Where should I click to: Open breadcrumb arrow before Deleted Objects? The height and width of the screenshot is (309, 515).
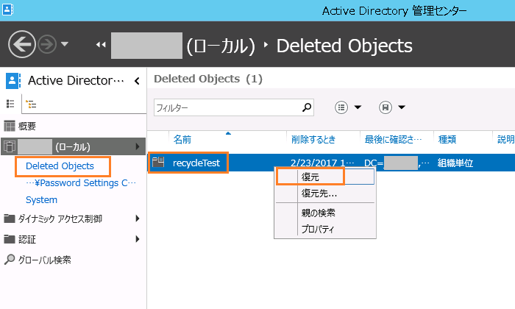coord(266,45)
